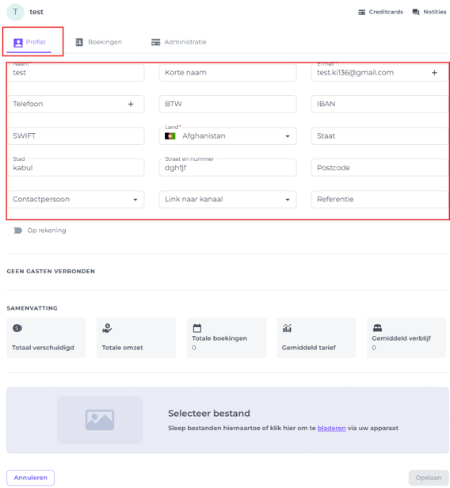Viewport: 450px width, 488px height.
Task: Open the Contactpersoon dropdown
Action: 135,200
